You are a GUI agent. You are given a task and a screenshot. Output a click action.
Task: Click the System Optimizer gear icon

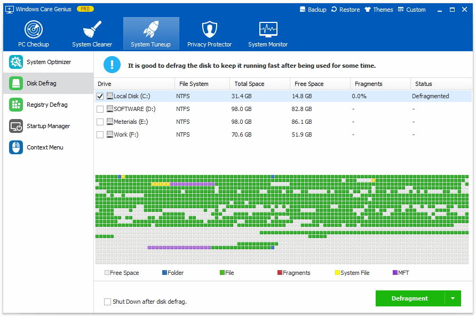coord(16,62)
